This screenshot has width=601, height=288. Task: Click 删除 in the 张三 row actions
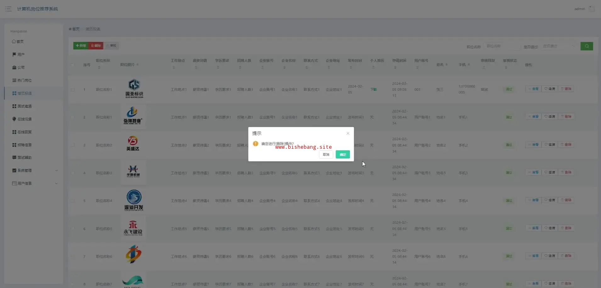(x=566, y=89)
